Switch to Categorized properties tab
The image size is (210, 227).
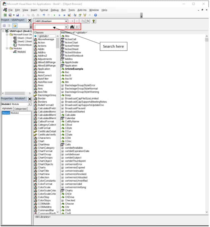pos(20,109)
